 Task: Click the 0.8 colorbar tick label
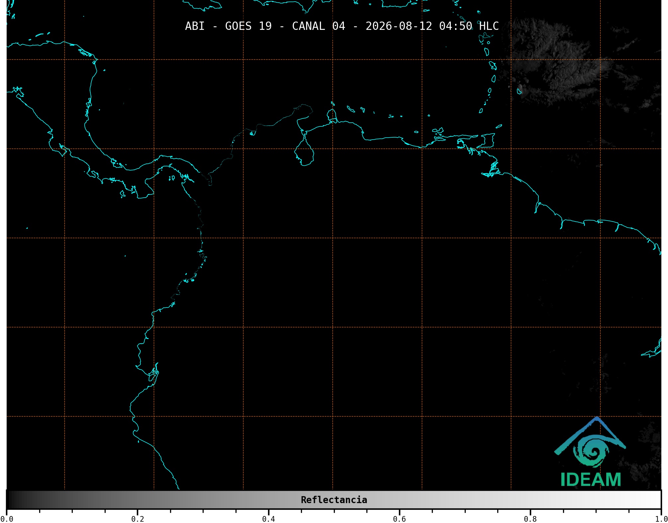(x=530, y=519)
